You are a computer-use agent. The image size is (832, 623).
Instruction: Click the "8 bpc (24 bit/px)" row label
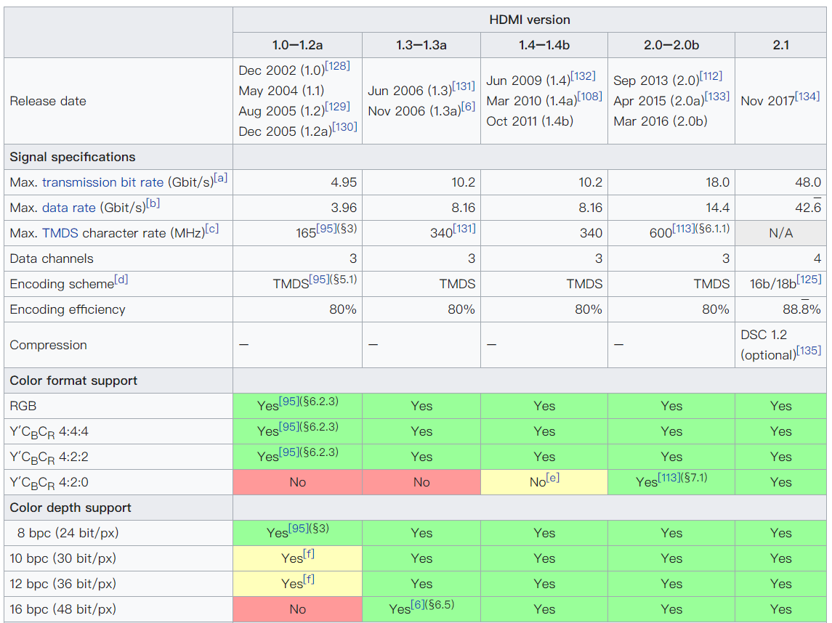point(68,534)
